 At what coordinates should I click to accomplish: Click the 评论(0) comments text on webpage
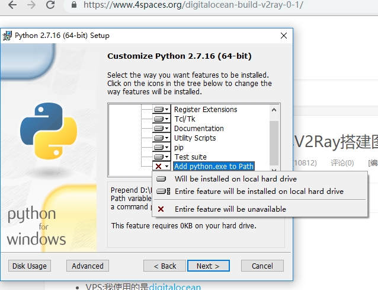point(342,163)
